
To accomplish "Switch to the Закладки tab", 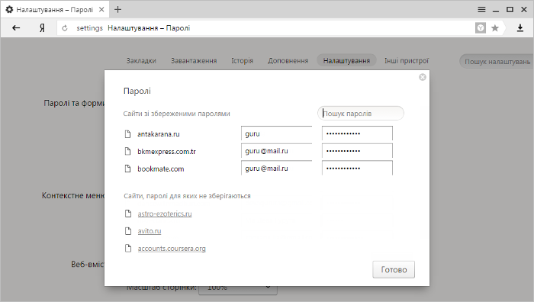I will [x=141, y=60].
